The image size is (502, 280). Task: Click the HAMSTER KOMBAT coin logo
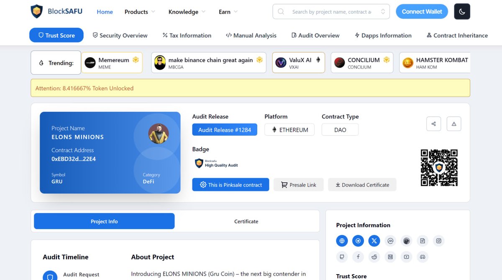[x=408, y=63]
